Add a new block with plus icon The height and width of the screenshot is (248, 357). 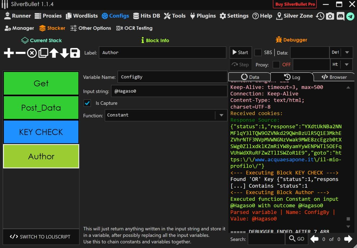pyautogui.click(x=9, y=53)
